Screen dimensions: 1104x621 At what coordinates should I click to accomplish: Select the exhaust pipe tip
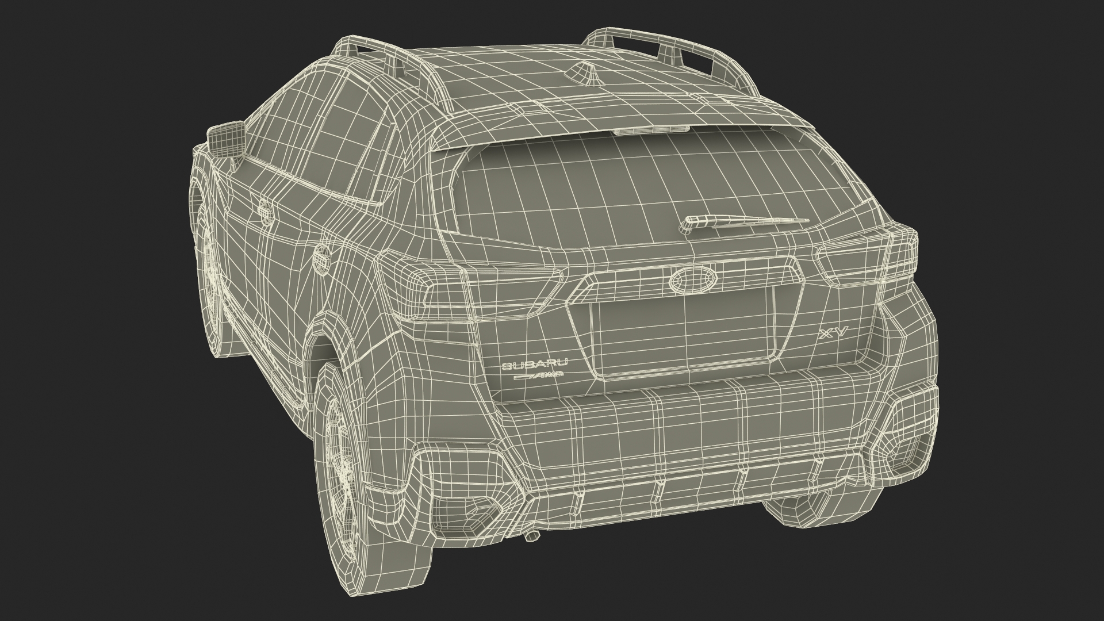click(532, 537)
